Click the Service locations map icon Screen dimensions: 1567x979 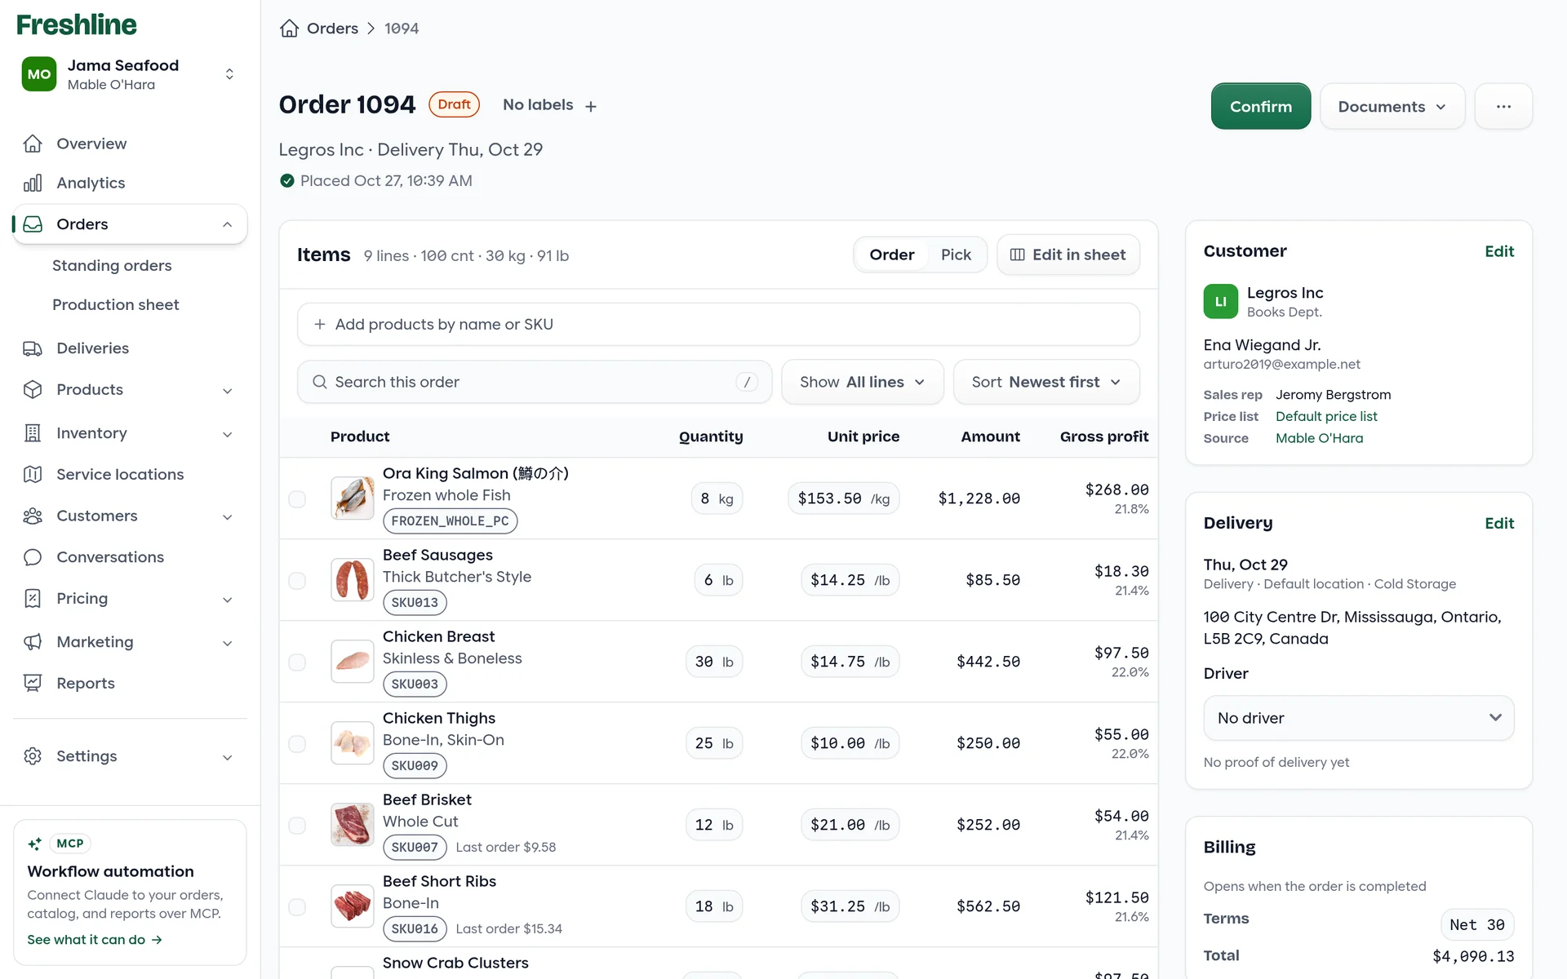tap(33, 475)
